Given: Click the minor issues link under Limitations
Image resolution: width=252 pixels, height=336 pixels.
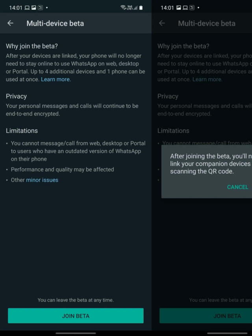Looking at the screenshot, I should coord(42,180).
